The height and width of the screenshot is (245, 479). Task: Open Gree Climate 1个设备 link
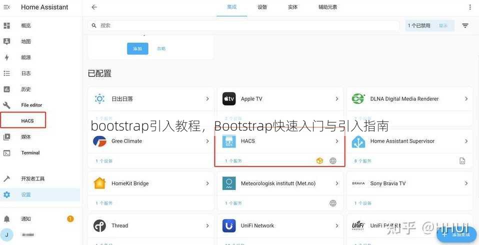(x=104, y=161)
